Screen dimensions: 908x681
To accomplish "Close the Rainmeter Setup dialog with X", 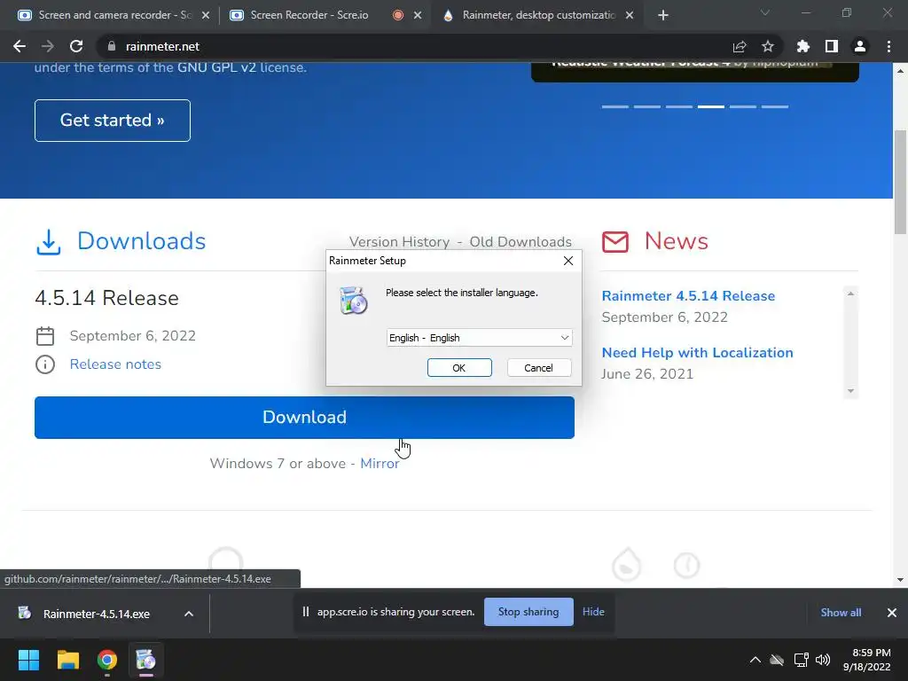I will click(568, 261).
